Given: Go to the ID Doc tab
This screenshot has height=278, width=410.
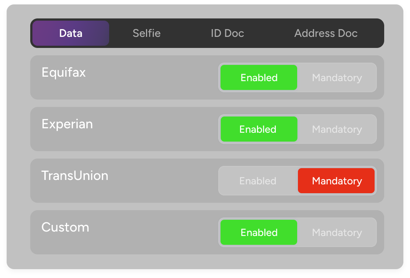Looking at the screenshot, I should tap(227, 33).
